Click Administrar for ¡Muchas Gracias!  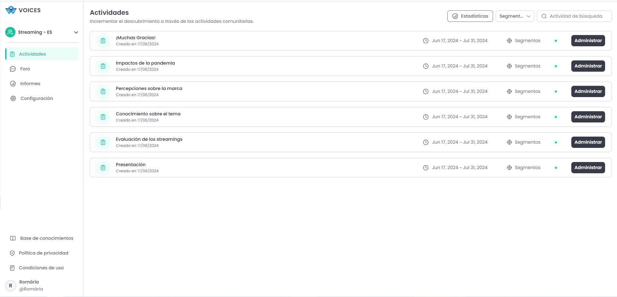pos(588,40)
